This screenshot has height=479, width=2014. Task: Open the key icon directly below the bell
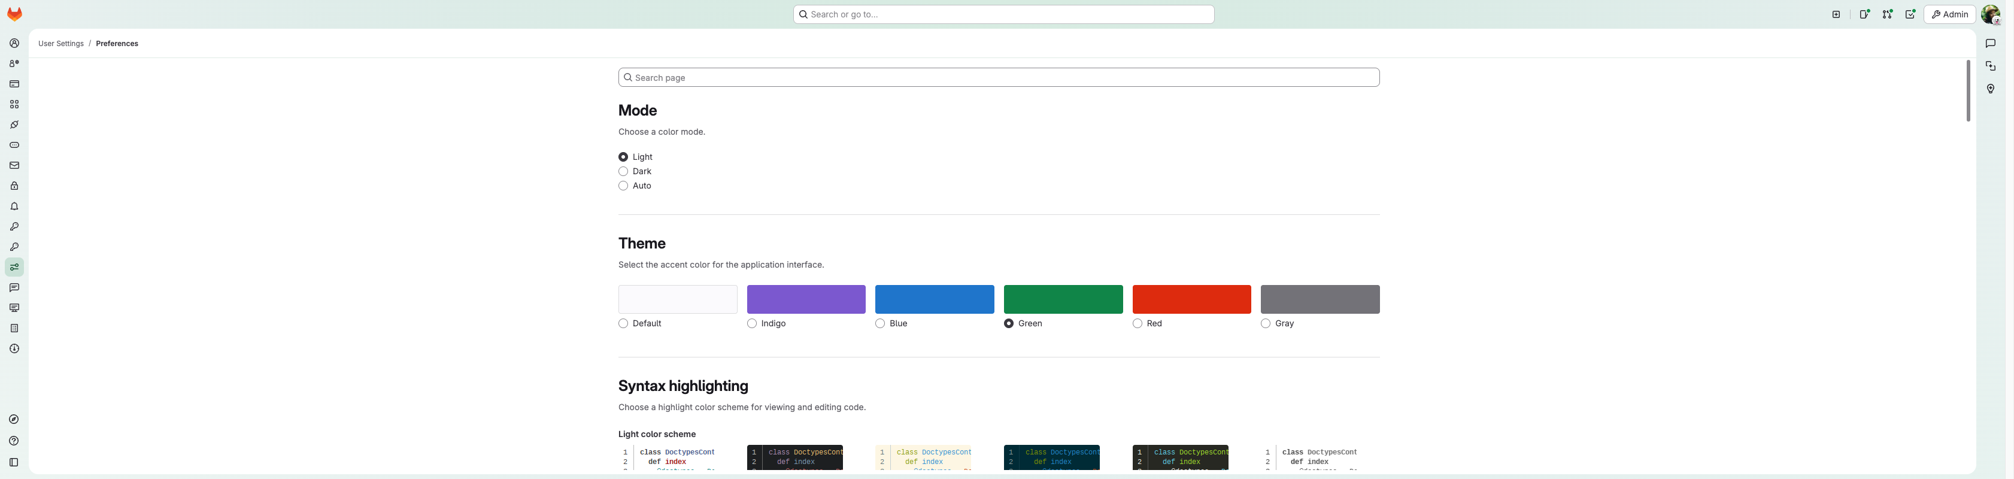coord(14,226)
